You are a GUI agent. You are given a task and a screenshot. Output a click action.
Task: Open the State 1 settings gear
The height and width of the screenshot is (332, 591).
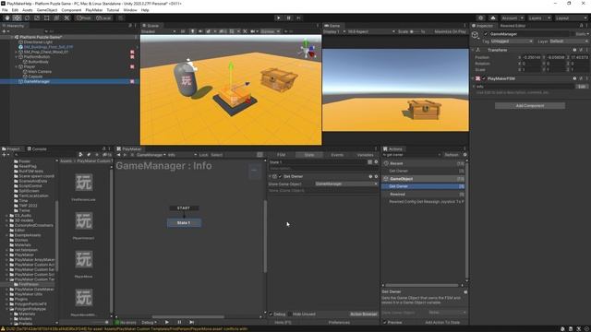[376, 162]
